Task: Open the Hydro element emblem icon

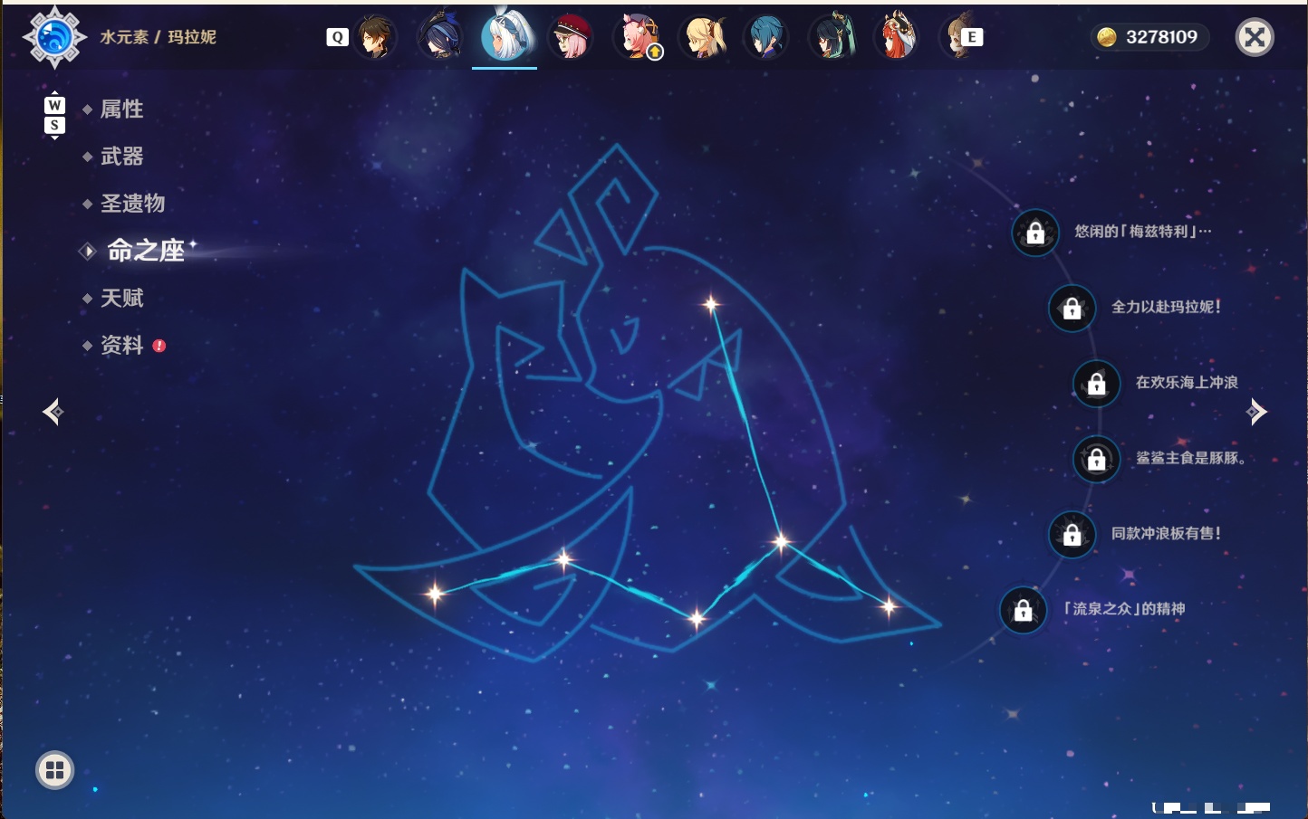Action: click(54, 37)
